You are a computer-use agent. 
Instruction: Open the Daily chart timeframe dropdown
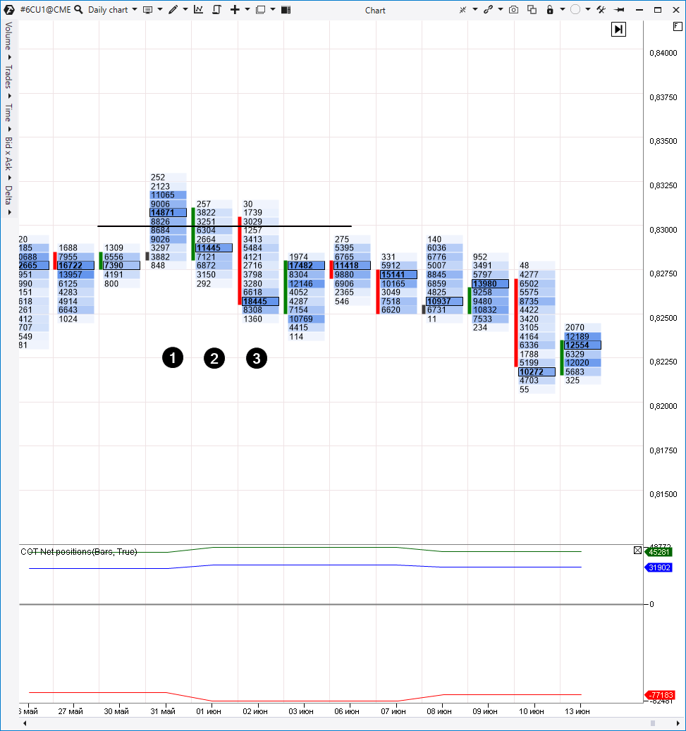(112, 10)
